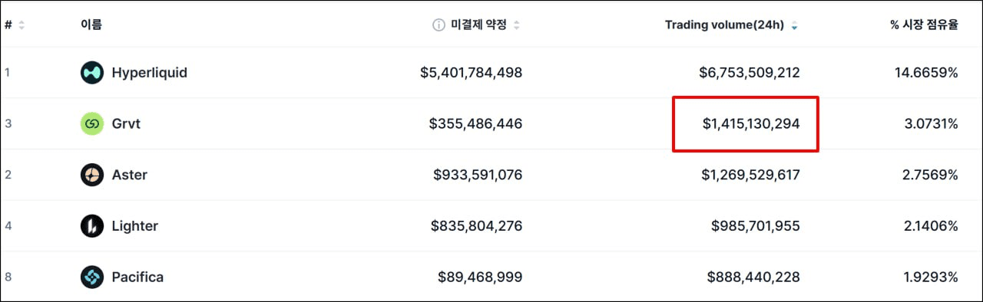Click Aster's $933,591,076 open interest
The height and width of the screenshot is (302, 983).
(478, 175)
